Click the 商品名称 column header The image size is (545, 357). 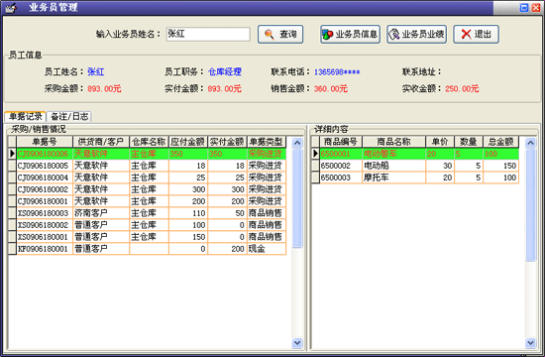(x=393, y=142)
